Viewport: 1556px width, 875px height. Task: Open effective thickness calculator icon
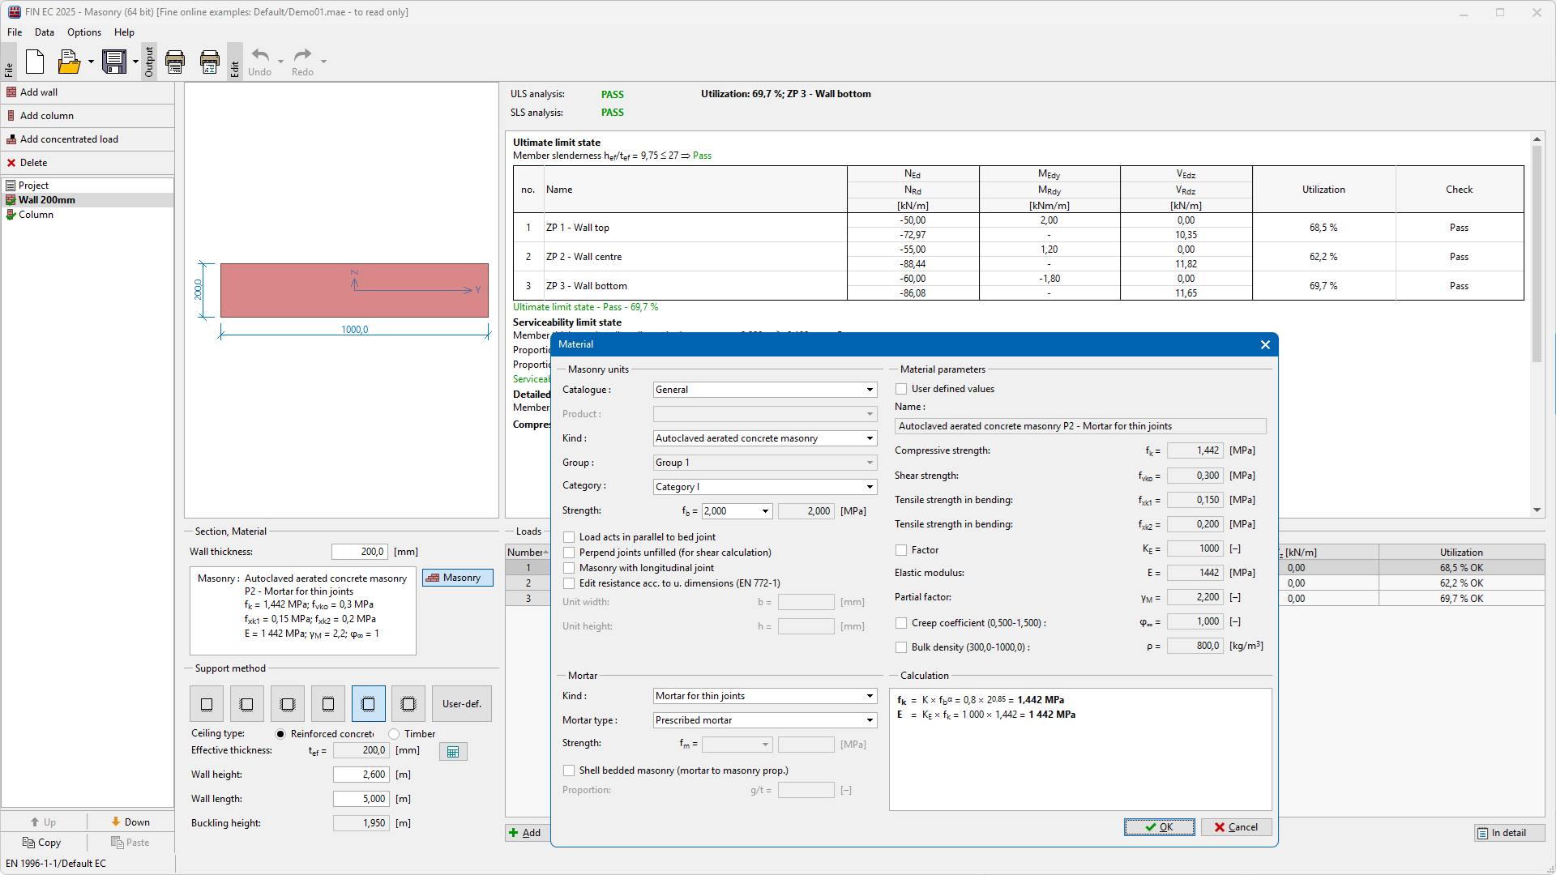[x=453, y=752]
